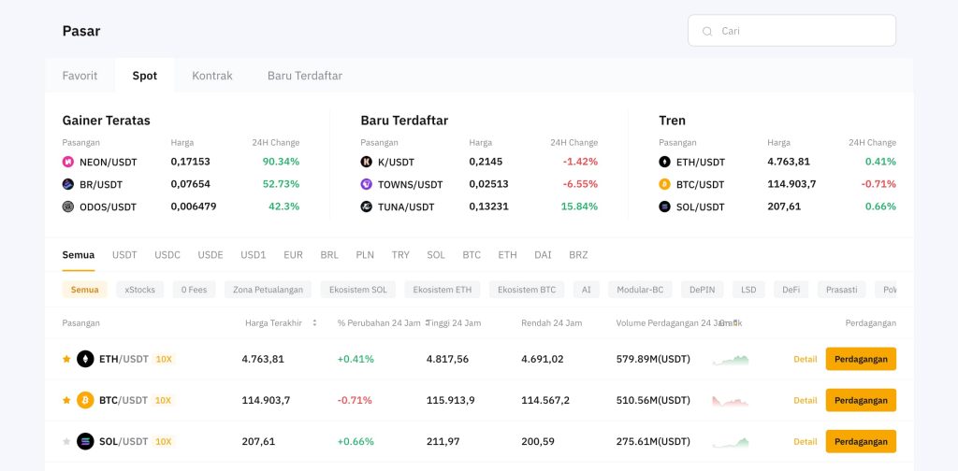
Task: Open the Baru Terdaftar tab
Action: (305, 76)
